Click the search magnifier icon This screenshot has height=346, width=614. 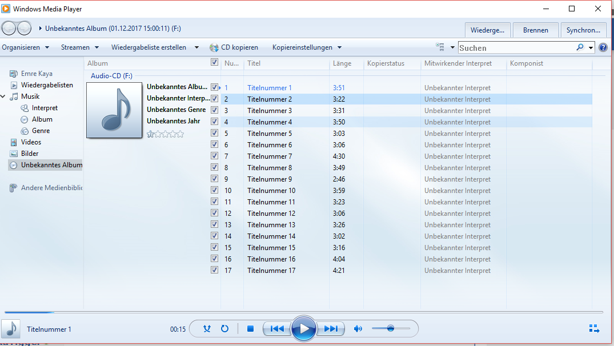(x=580, y=47)
